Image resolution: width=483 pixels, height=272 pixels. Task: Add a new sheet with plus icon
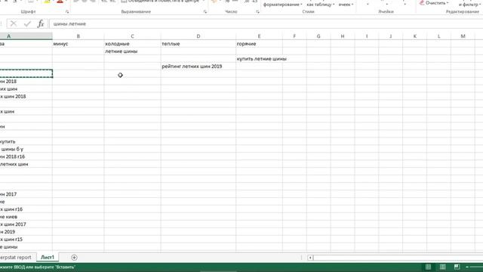[x=74, y=257]
